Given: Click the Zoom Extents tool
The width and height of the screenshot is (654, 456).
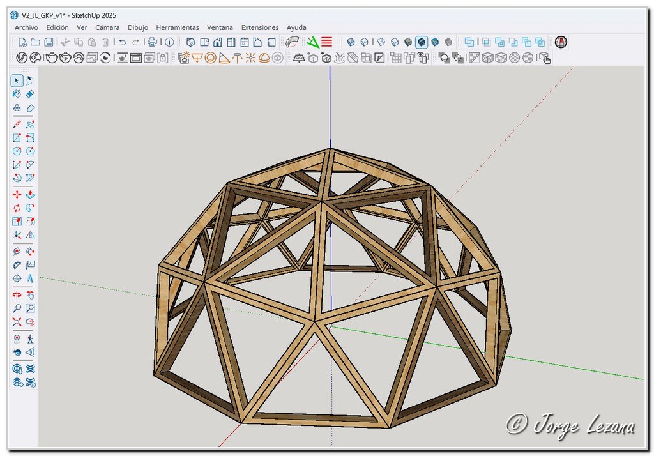Looking at the screenshot, I should (17, 321).
